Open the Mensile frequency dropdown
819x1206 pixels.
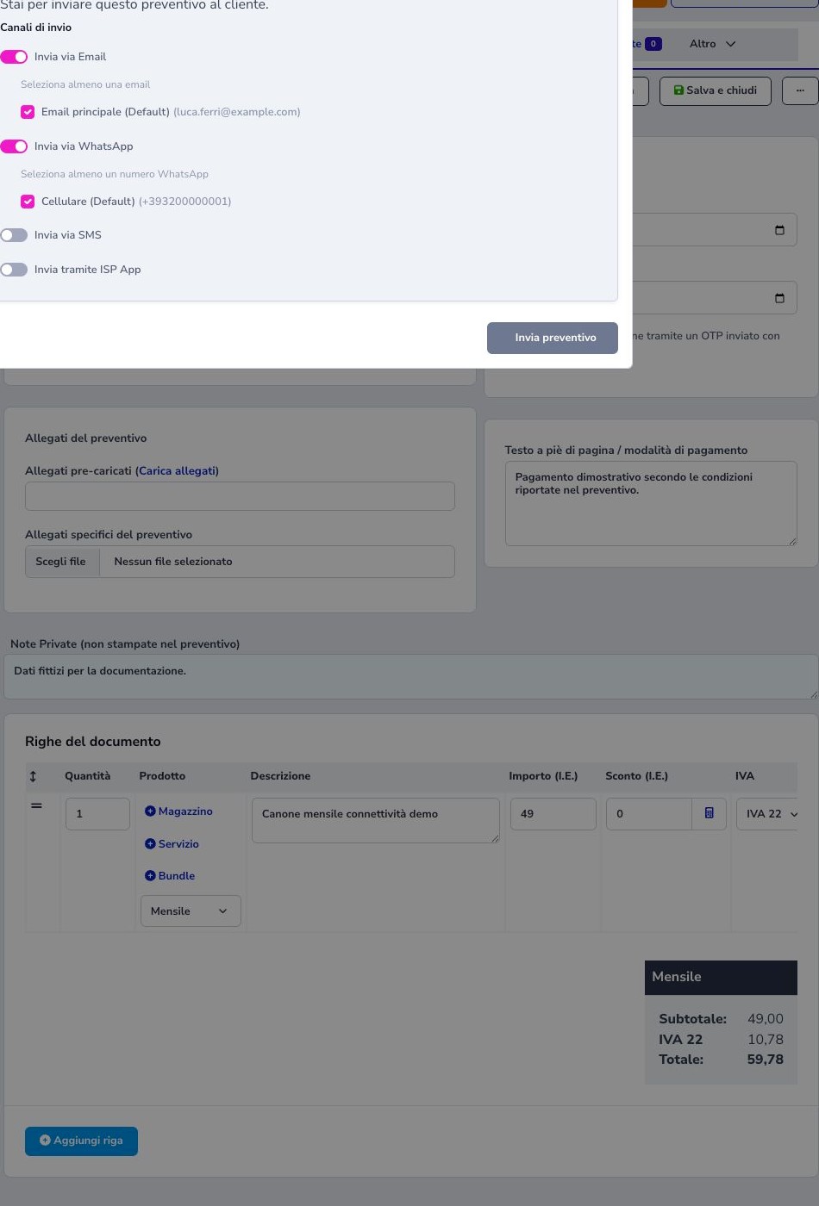point(191,911)
